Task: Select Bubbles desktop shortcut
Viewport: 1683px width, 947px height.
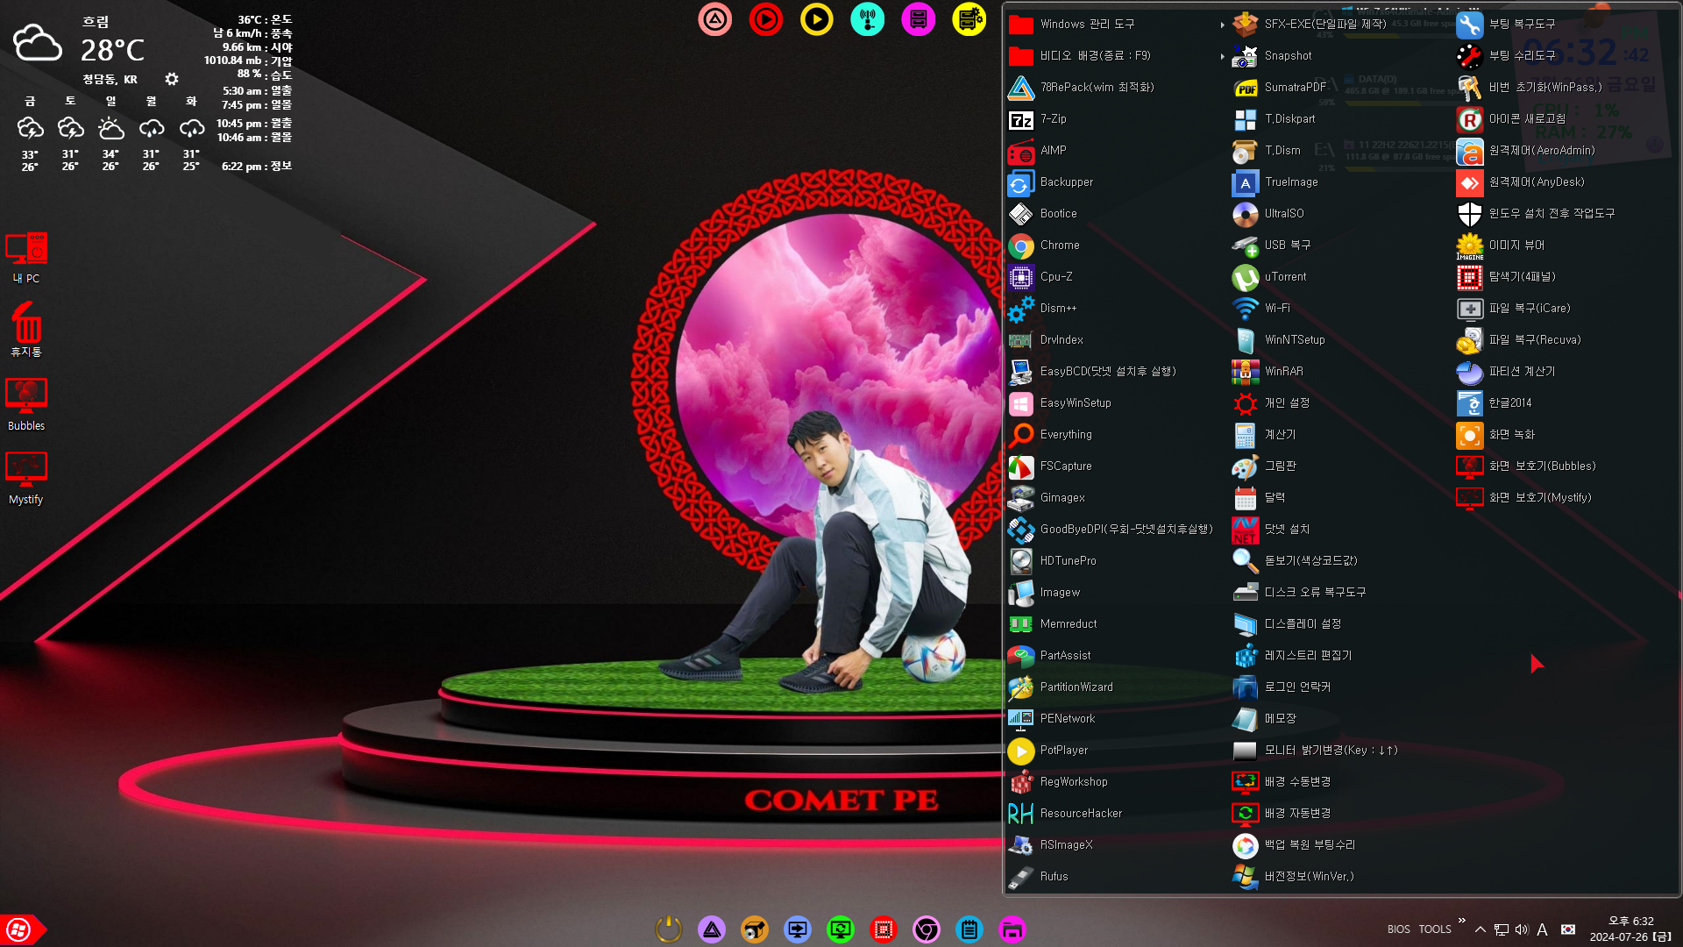Action: pyautogui.click(x=26, y=405)
